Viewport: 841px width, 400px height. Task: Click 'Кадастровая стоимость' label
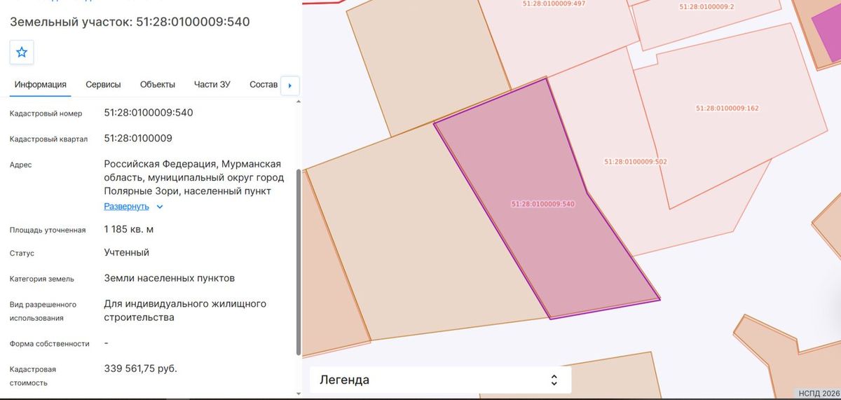coord(33,376)
